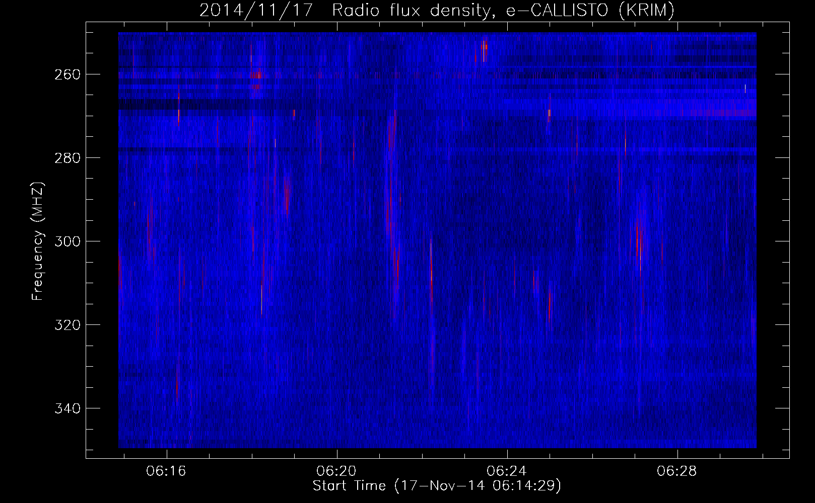Click the 06:24 time tick label

pyautogui.click(x=507, y=471)
